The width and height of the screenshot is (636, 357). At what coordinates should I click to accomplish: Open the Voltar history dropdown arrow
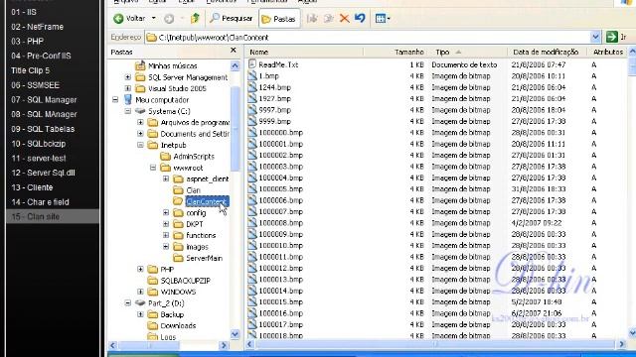pos(153,18)
